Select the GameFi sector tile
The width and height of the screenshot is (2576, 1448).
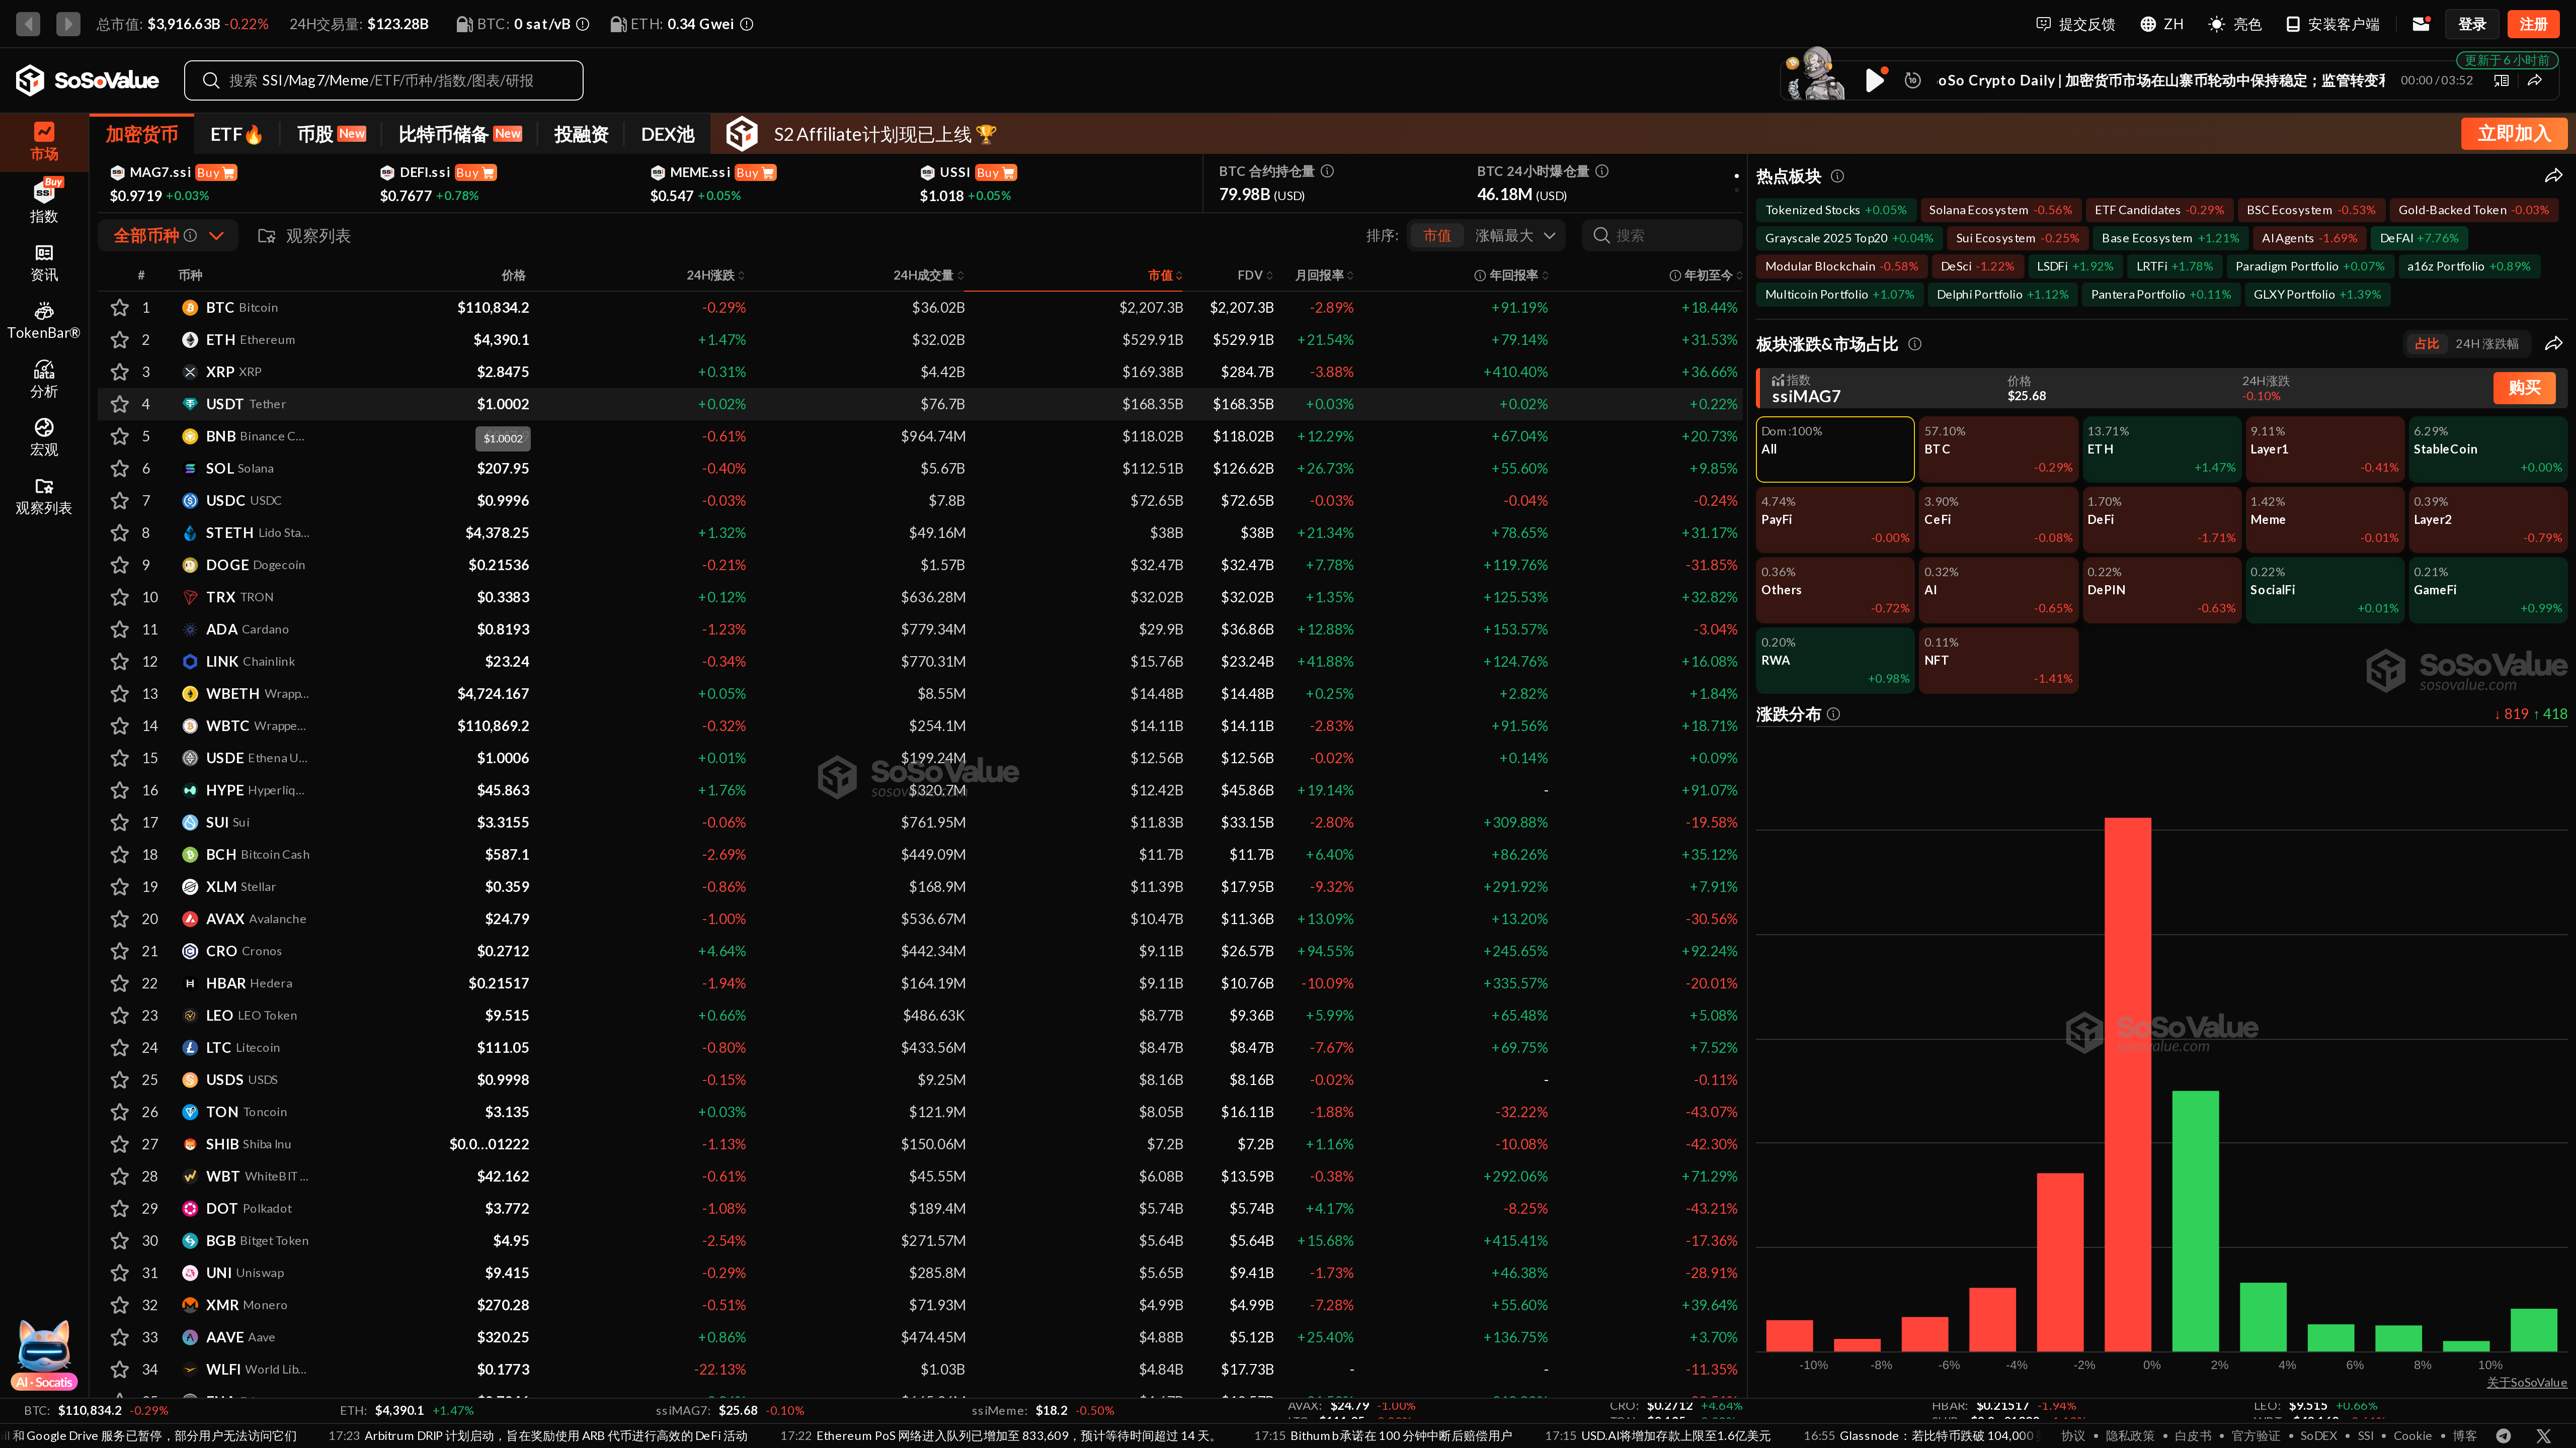point(2487,591)
